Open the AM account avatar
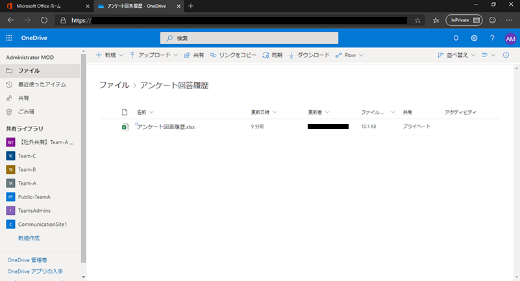Viewport: 520px width, 281px height. (510, 38)
